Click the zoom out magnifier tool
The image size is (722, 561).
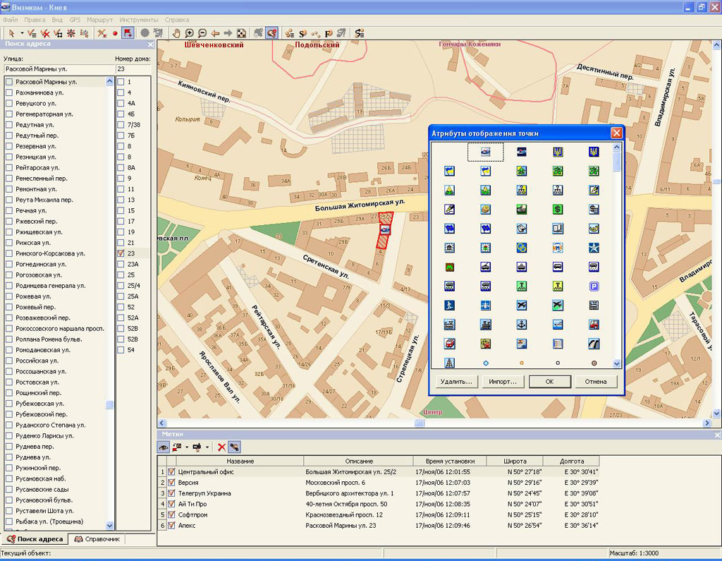[202, 33]
